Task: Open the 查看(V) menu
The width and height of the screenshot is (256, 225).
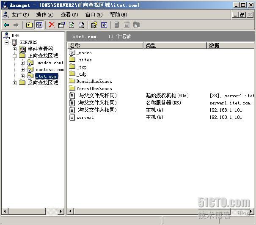Action: (69, 15)
